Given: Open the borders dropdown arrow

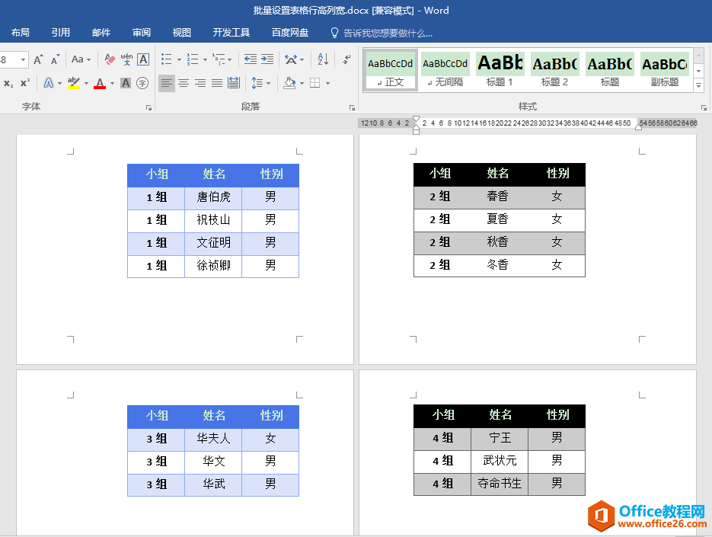Looking at the screenshot, I should click(327, 84).
